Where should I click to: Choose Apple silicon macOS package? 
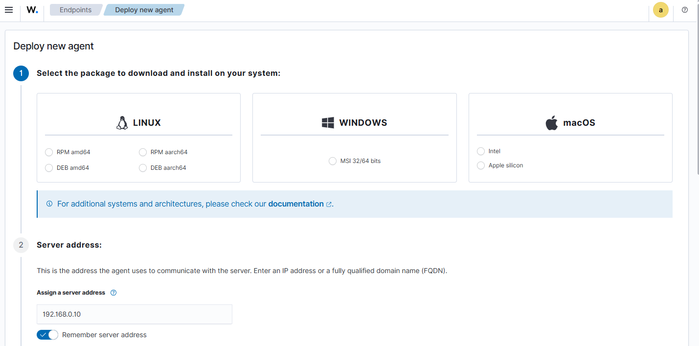click(481, 165)
